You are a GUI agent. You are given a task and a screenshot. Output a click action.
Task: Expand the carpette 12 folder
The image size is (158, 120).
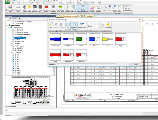click(x=11, y=44)
